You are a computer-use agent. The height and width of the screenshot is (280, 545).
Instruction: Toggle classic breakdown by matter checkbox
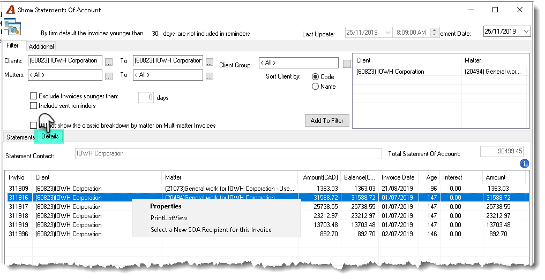(x=33, y=125)
